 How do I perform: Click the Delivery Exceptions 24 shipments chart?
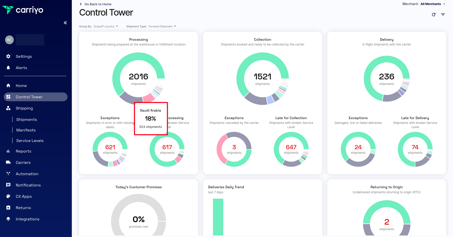[358, 149]
